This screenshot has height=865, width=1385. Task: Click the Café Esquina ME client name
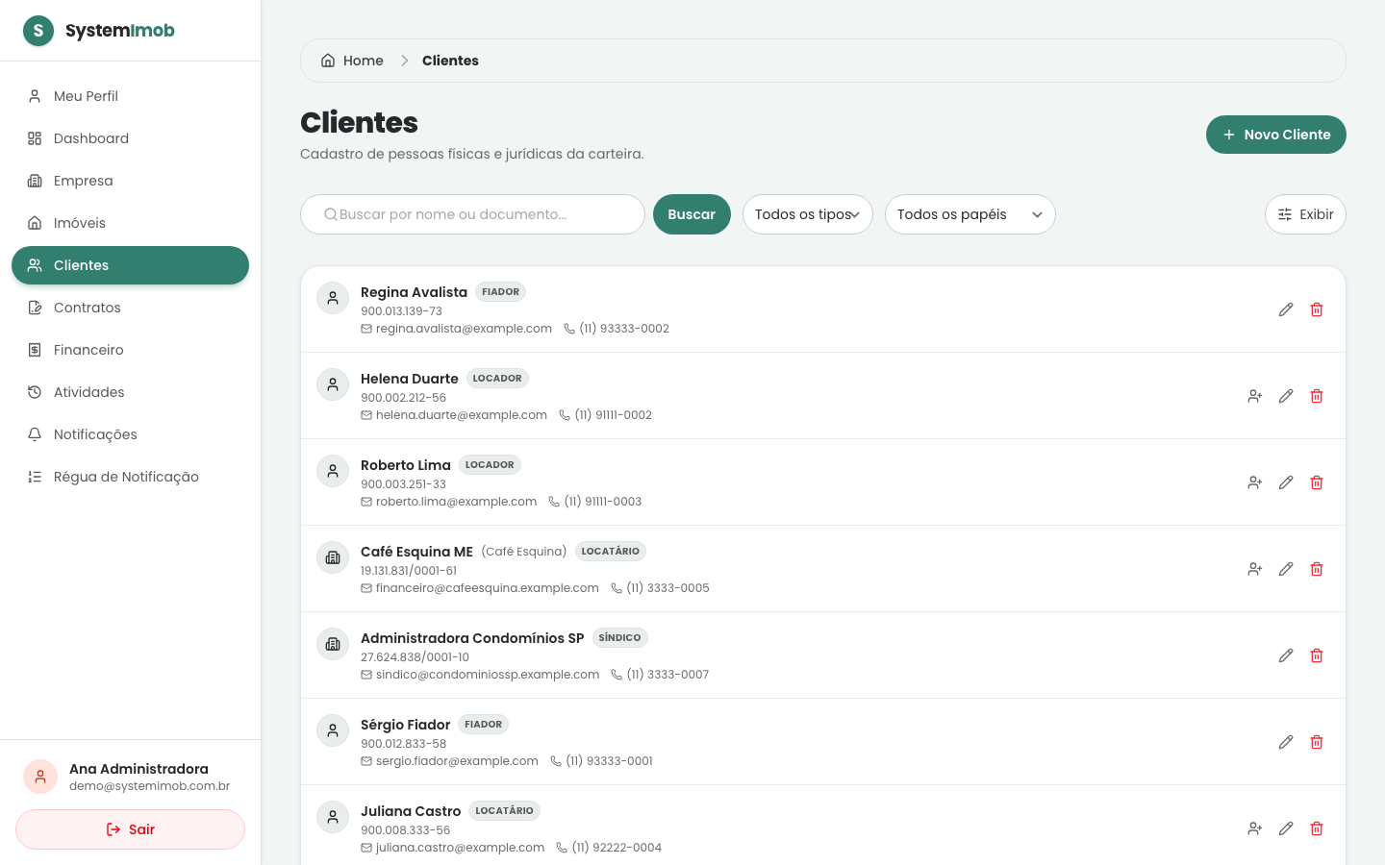416,552
